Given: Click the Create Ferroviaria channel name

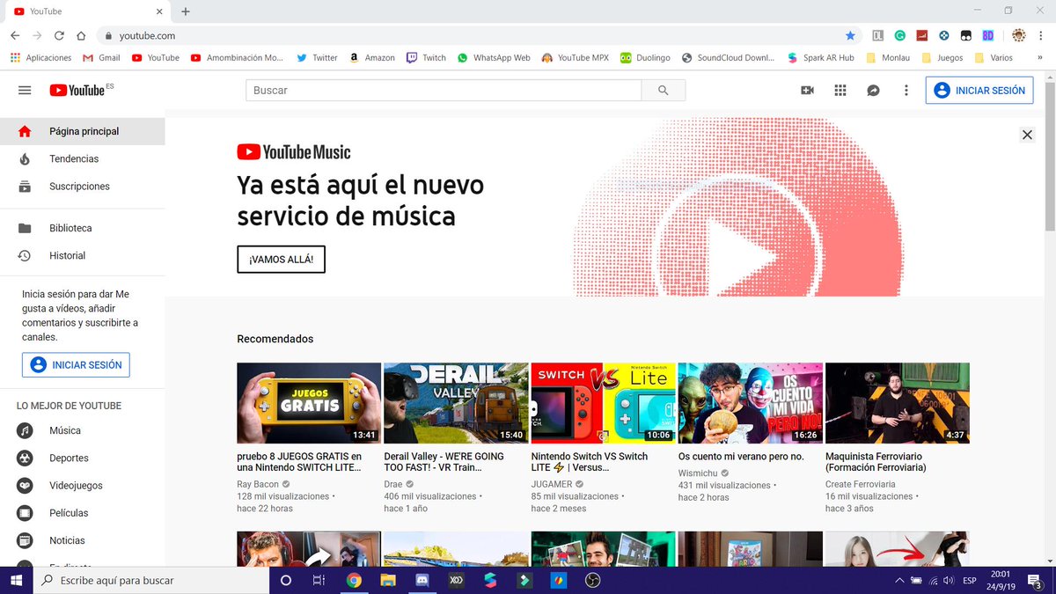Looking at the screenshot, I should [x=861, y=484].
